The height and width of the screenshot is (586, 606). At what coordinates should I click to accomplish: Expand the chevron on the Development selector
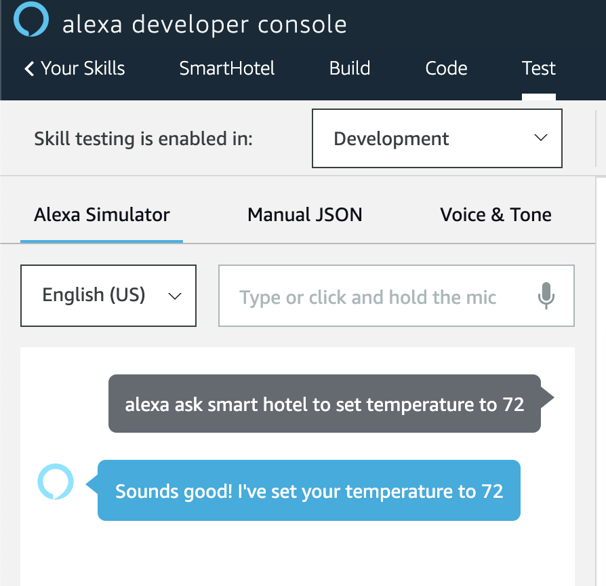540,138
